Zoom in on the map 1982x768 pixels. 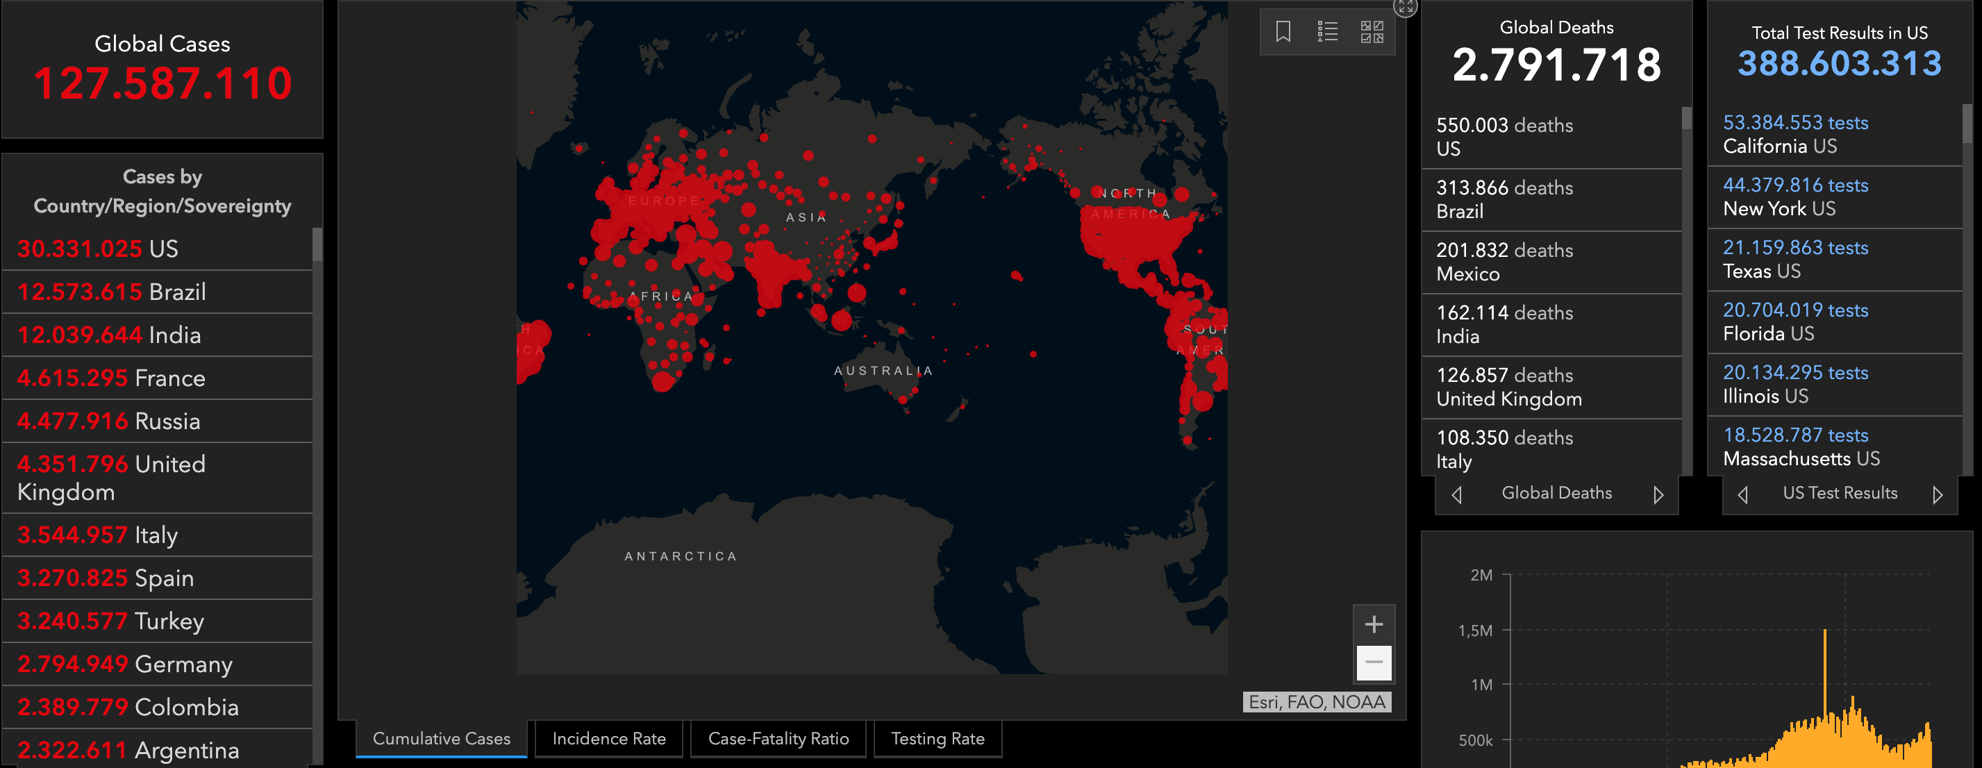1374,624
